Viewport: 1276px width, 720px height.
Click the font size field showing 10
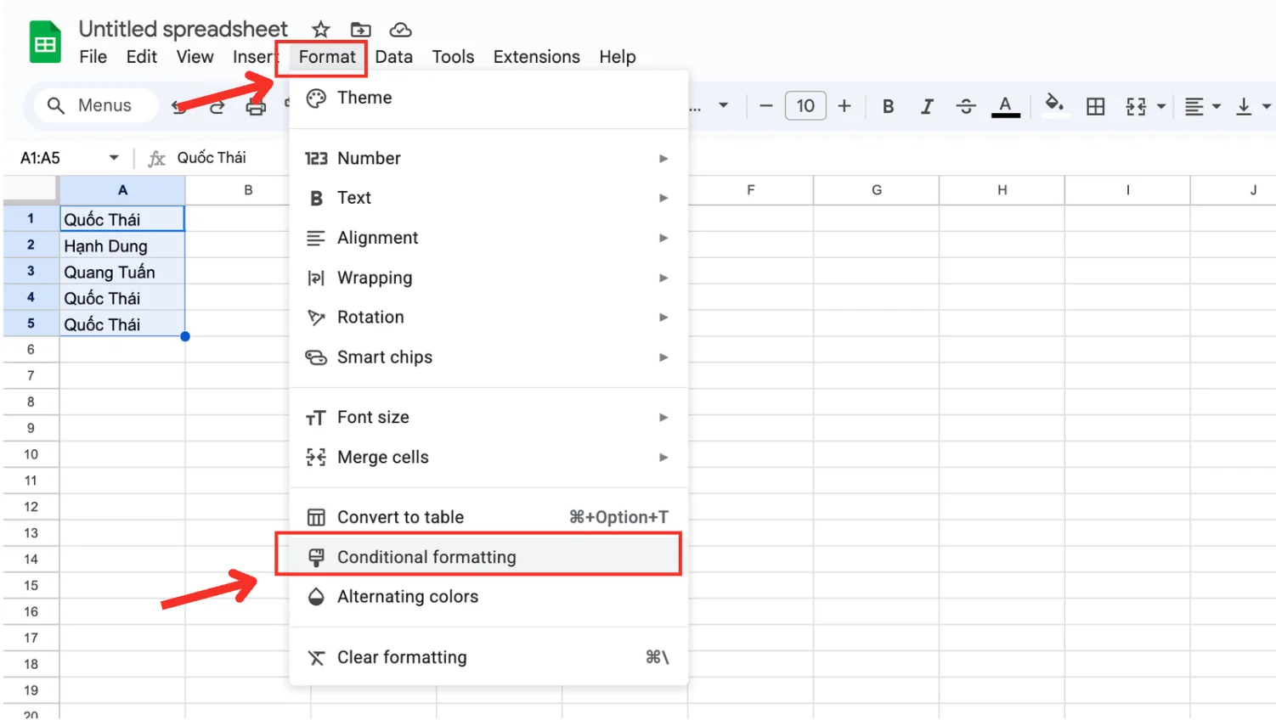click(x=805, y=106)
